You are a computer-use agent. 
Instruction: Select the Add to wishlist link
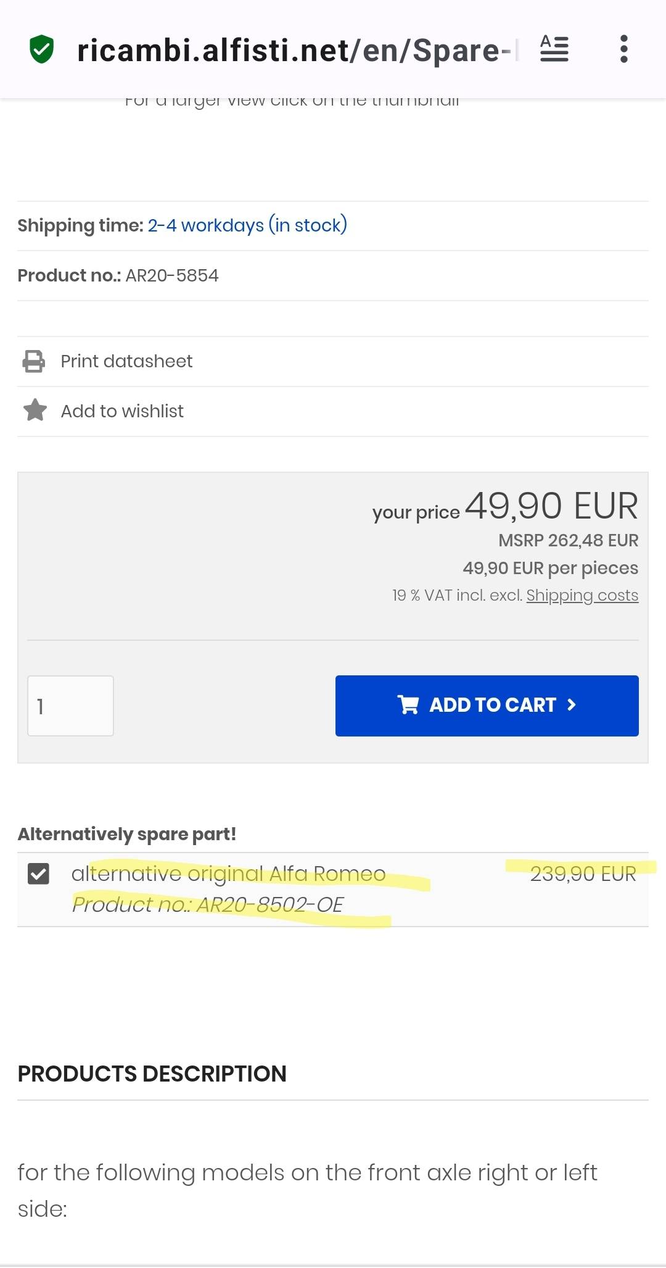[x=122, y=411]
